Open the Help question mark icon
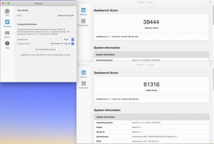This screenshot has height=144, width=214. [x=7, y=43]
